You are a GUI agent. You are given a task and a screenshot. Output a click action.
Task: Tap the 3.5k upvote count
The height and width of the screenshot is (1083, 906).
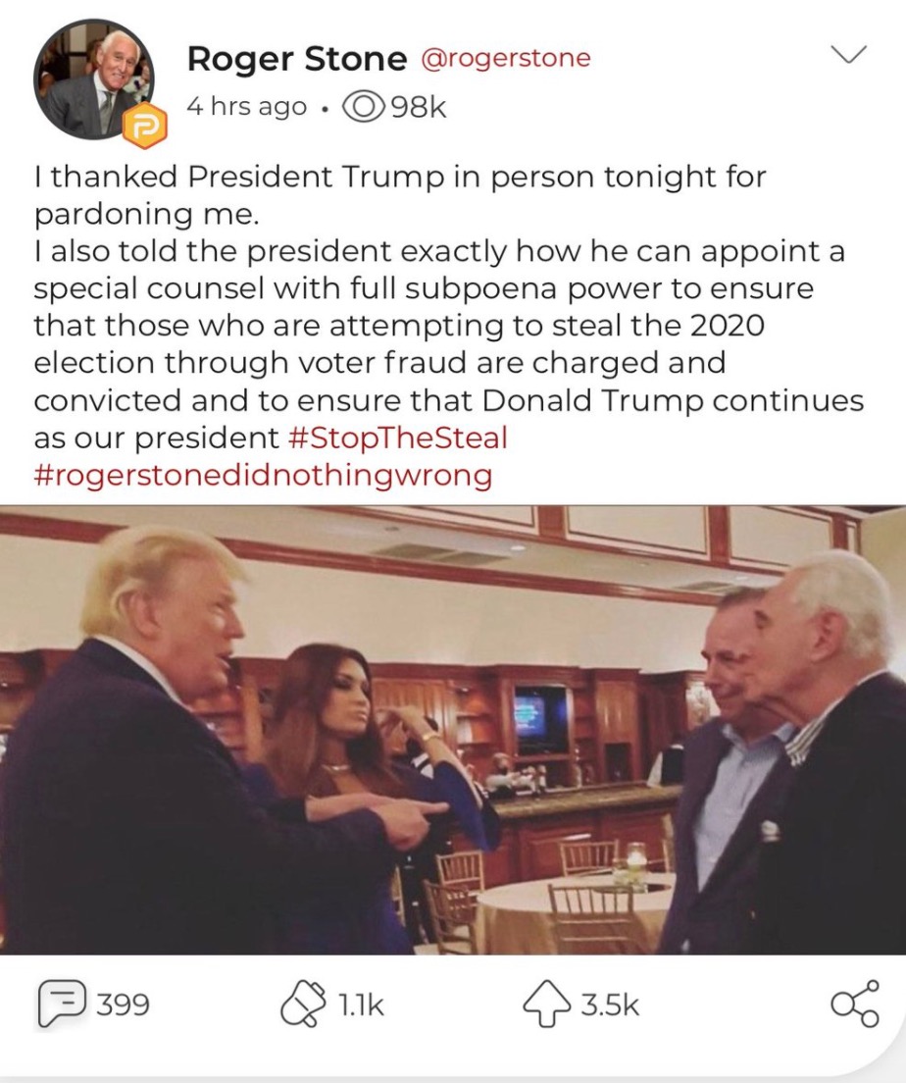[611, 1005]
